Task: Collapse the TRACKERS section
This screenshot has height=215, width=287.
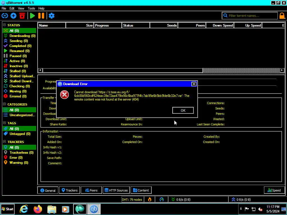Action: pyautogui.click(x=4, y=142)
